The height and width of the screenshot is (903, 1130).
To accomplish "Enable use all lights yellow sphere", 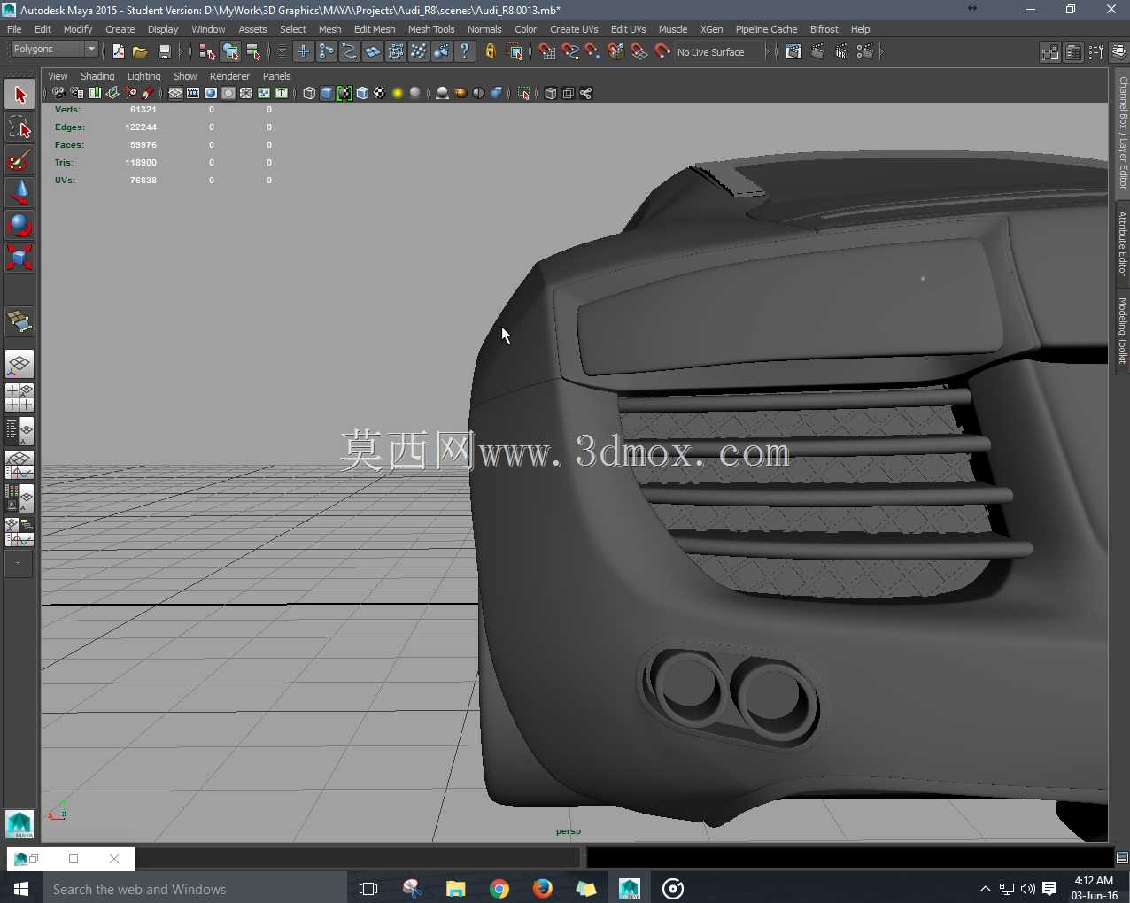I will click(398, 93).
